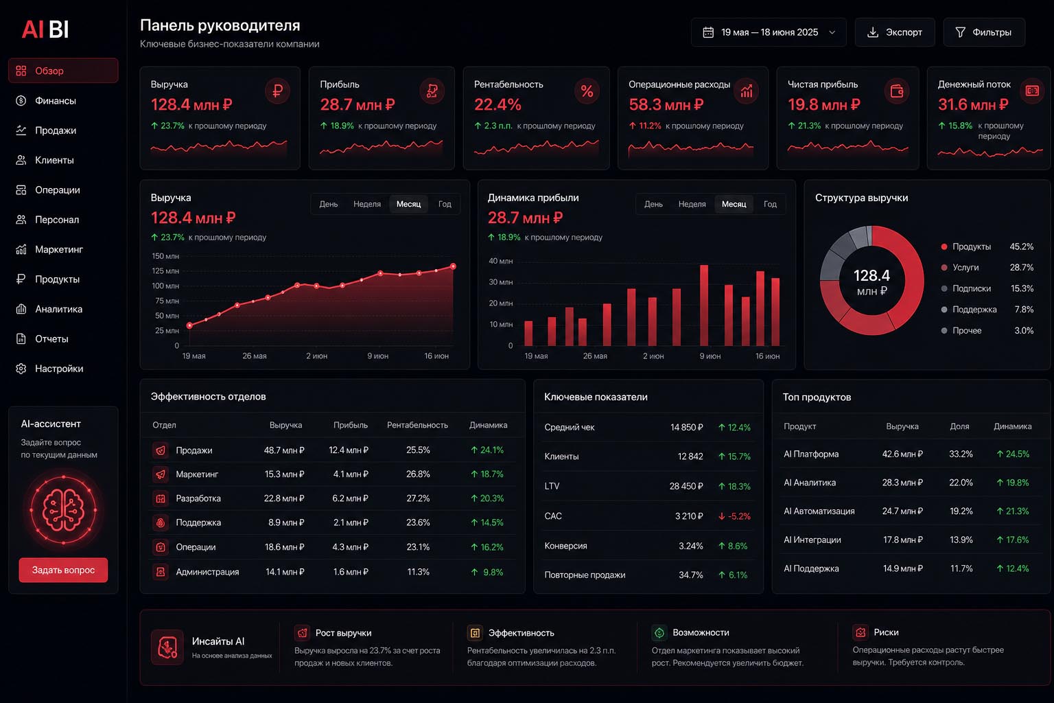Click the AI brain icon in the assistant panel
This screenshot has height=703, width=1054.
tap(63, 509)
